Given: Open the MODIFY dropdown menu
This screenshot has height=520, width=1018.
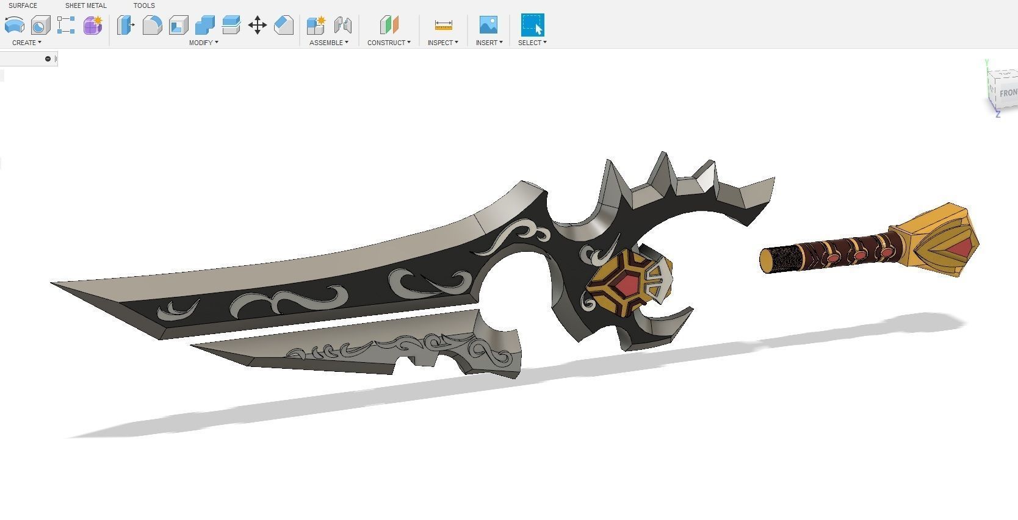Looking at the screenshot, I should (x=203, y=43).
